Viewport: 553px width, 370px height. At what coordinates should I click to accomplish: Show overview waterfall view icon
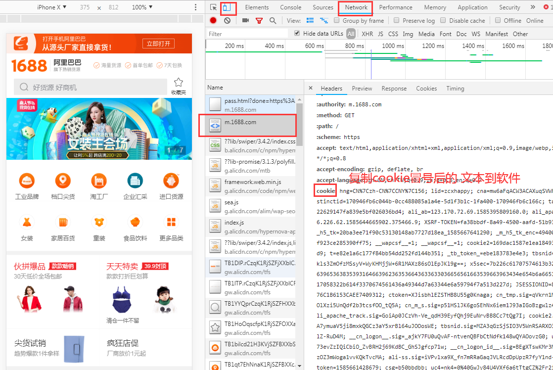(324, 20)
